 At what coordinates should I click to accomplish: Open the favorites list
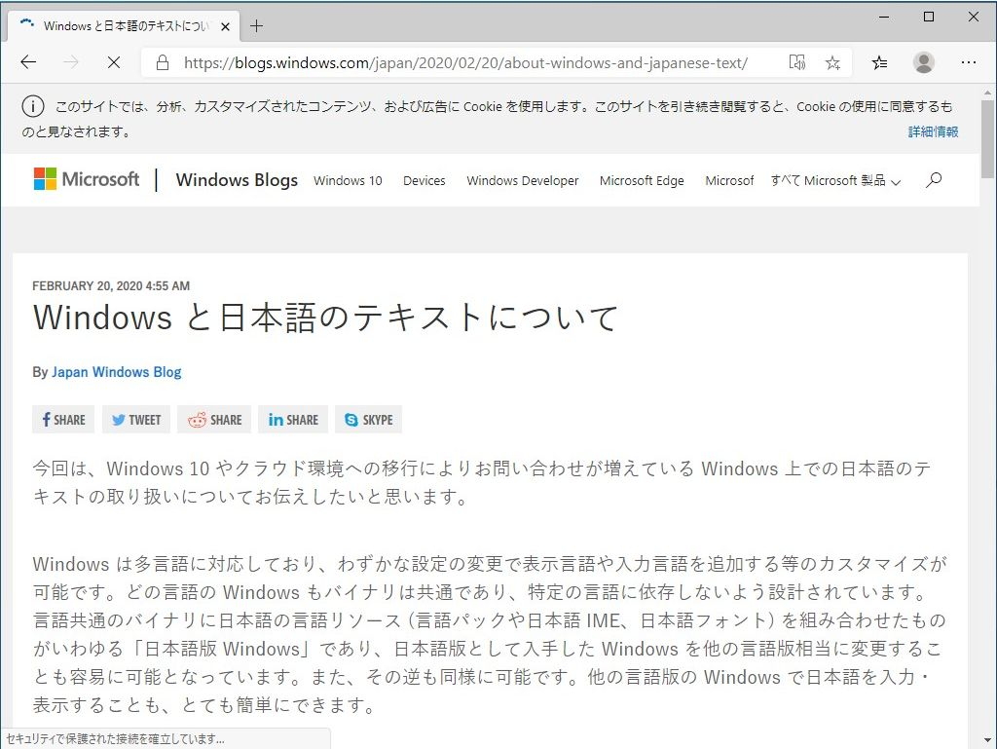click(x=879, y=62)
